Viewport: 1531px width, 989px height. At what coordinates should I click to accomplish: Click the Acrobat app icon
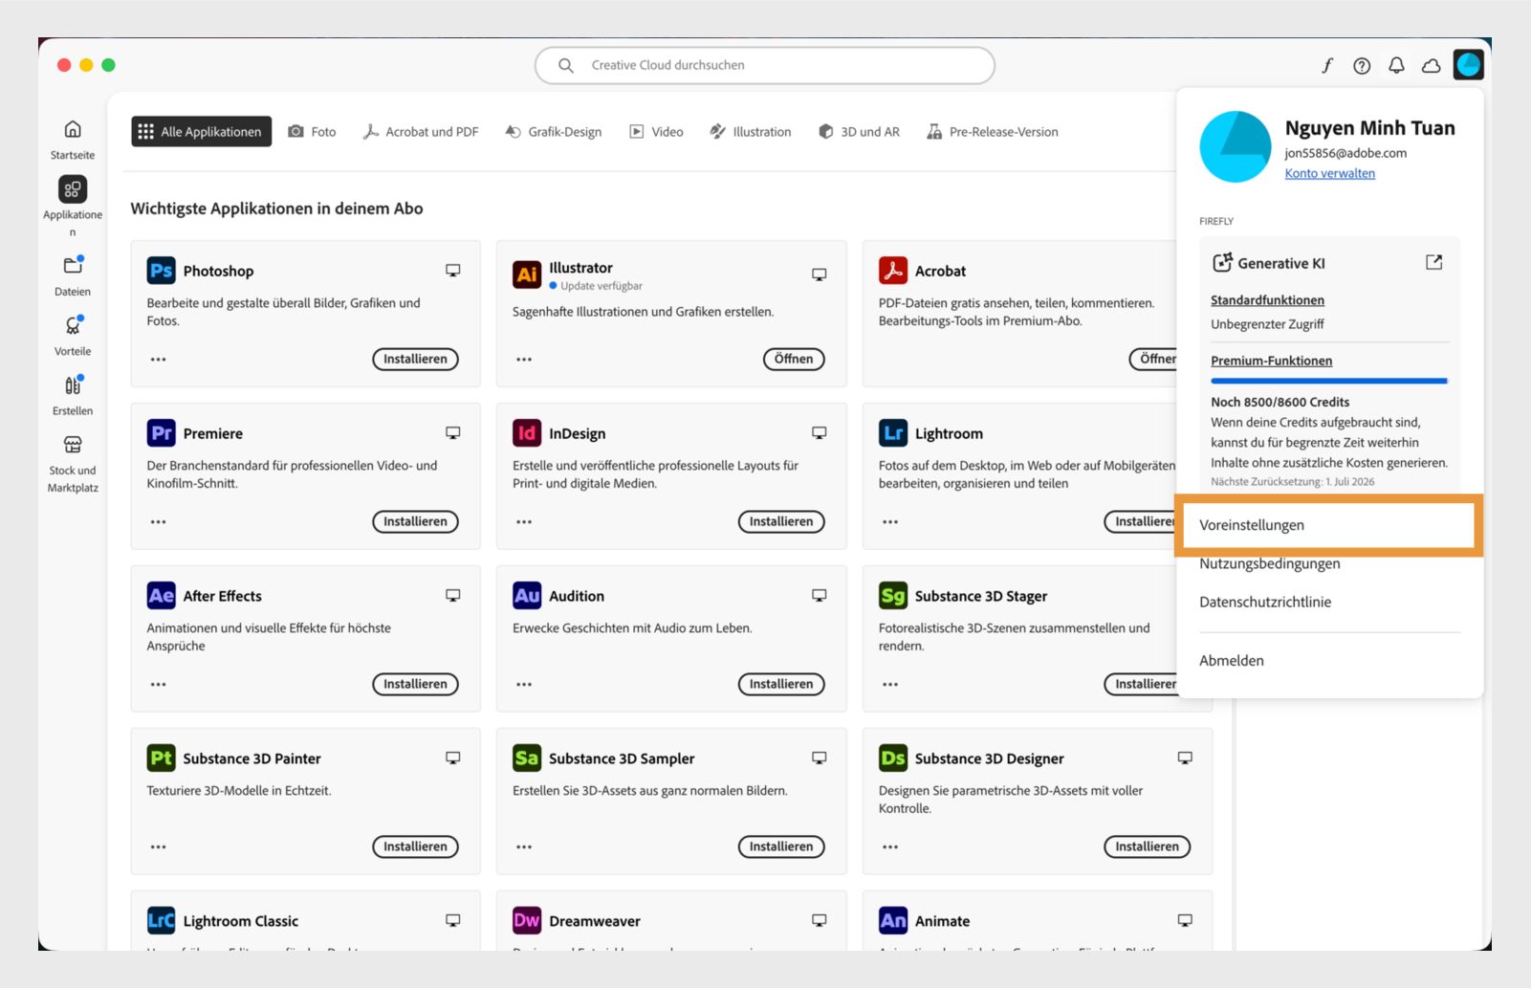click(x=893, y=271)
